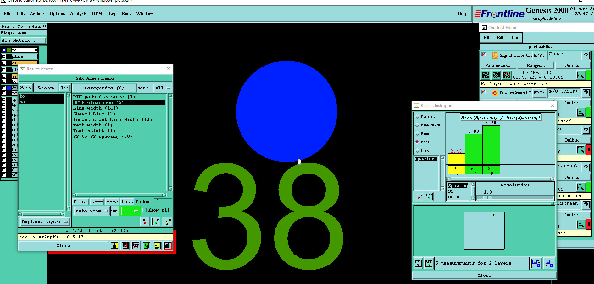Click the Index input field
Viewport: 594px width, 284px height.
163,201
